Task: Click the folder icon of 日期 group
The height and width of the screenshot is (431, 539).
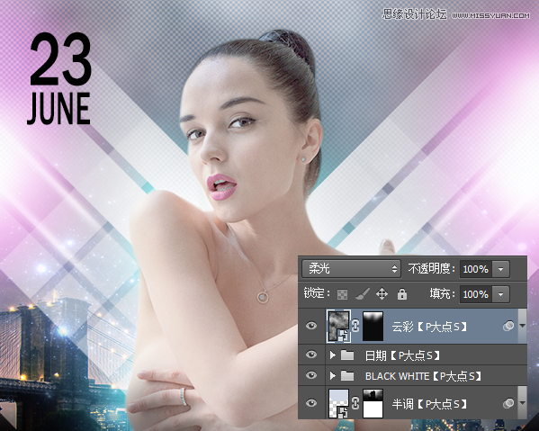Action: [x=347, y=355]
